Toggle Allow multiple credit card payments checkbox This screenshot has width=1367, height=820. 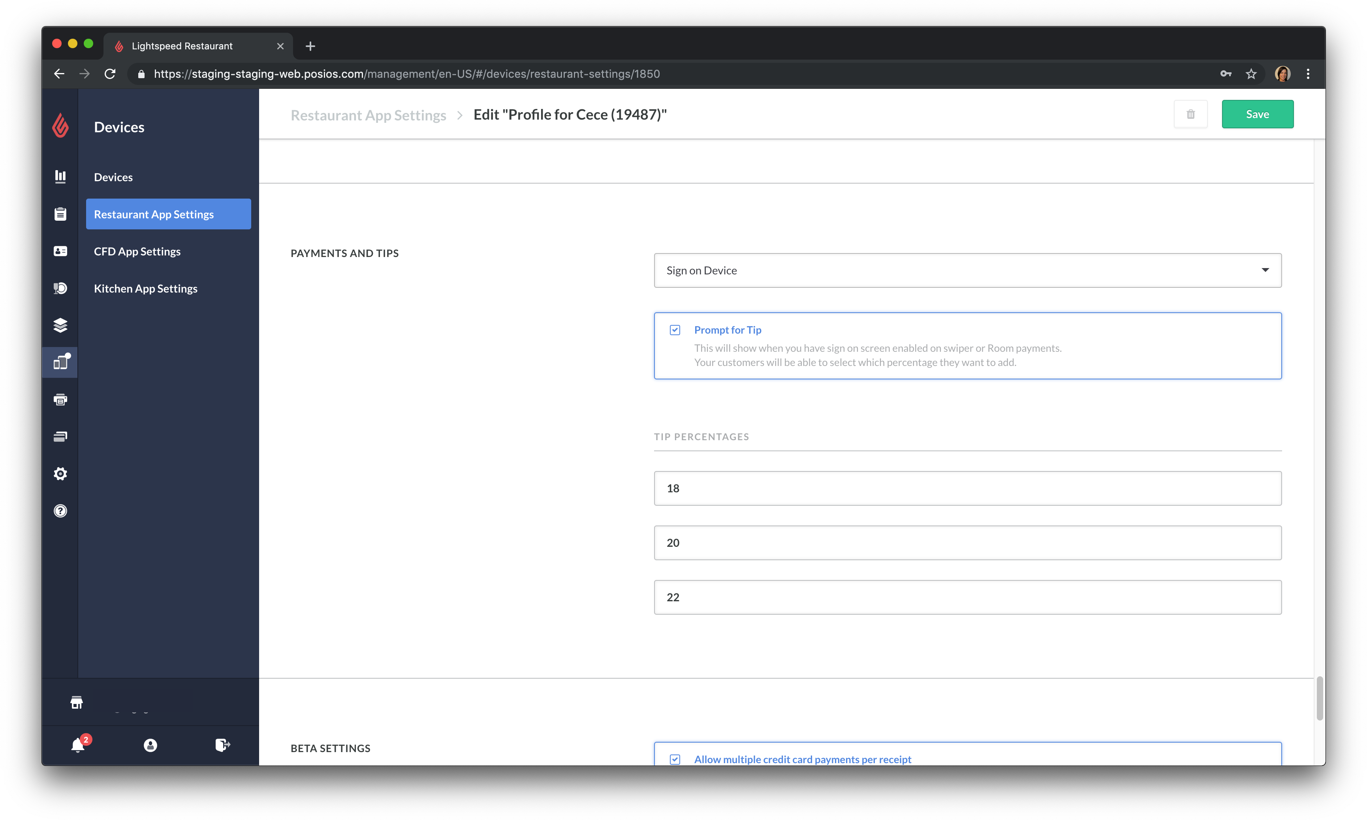pos(675,759)
